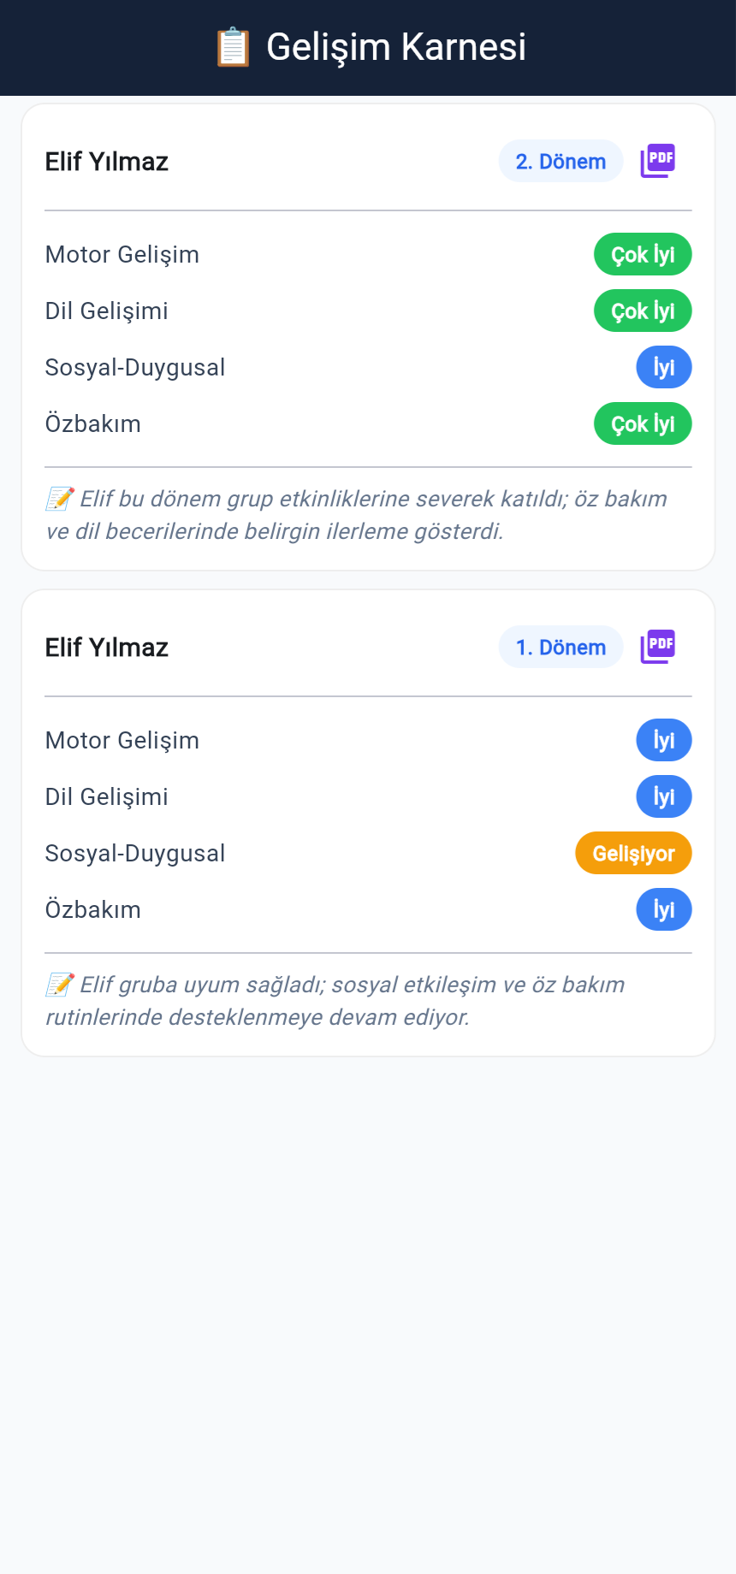736x1574 pixels.
Task: Click the note icon in 1. Dönem comment
Action: (60, 985)
